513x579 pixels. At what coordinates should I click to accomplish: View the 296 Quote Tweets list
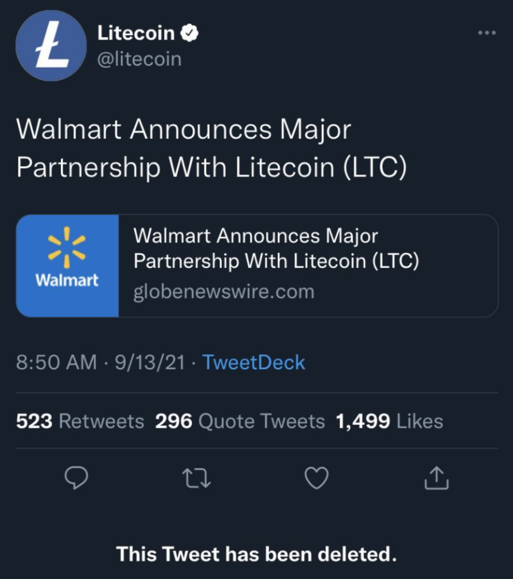click(240, 421)
